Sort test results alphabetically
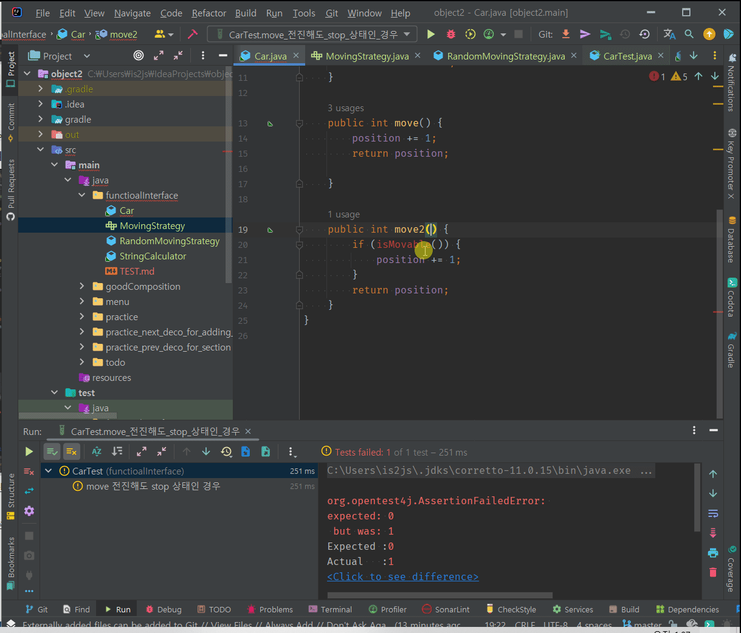 [x=97, y=451]
